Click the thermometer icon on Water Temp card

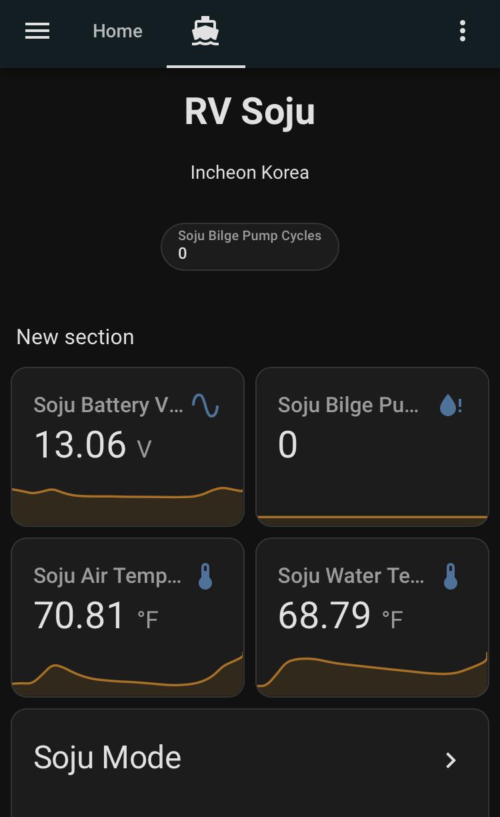pyautogui.click(x=451, y=576)
